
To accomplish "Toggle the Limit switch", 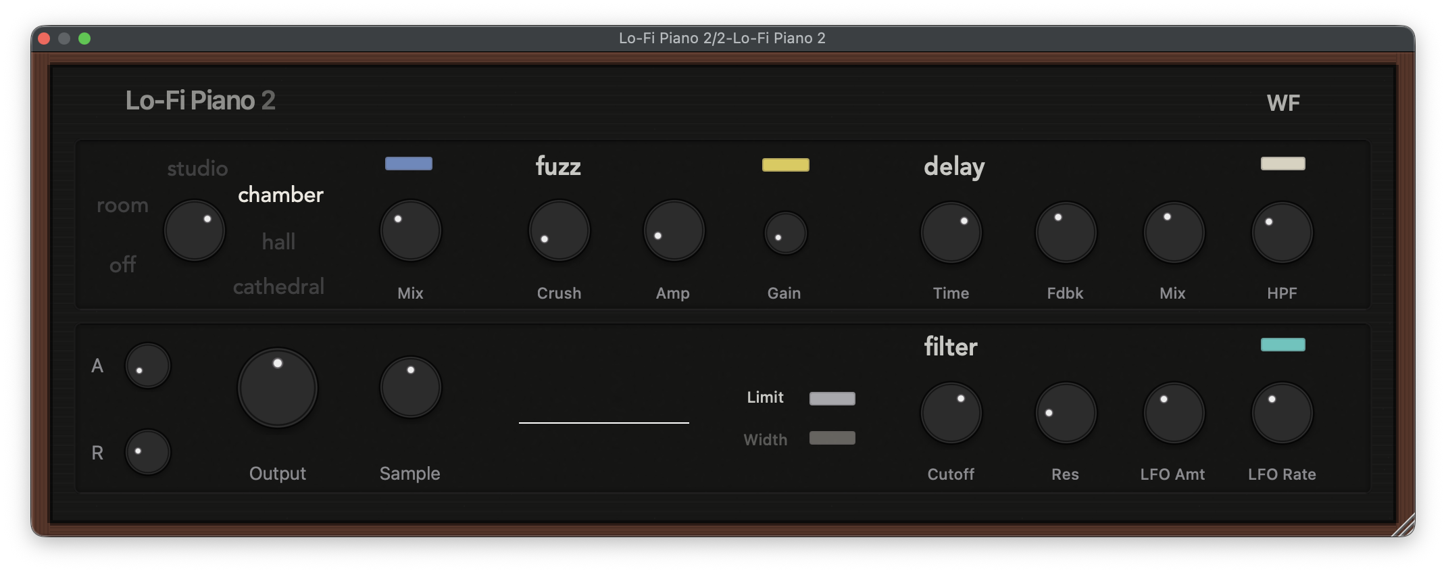I will (832, 399).
